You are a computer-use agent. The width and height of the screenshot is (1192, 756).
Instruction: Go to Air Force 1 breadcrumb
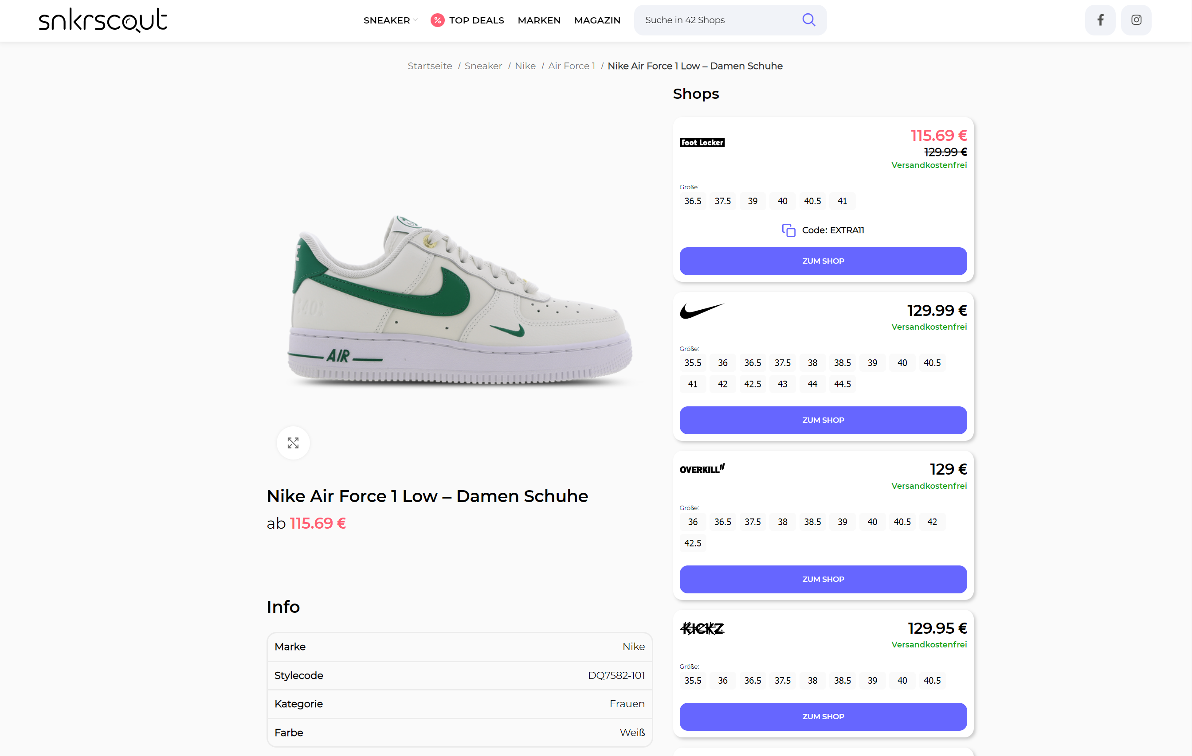pyautogui.click(x=572, y=66)
